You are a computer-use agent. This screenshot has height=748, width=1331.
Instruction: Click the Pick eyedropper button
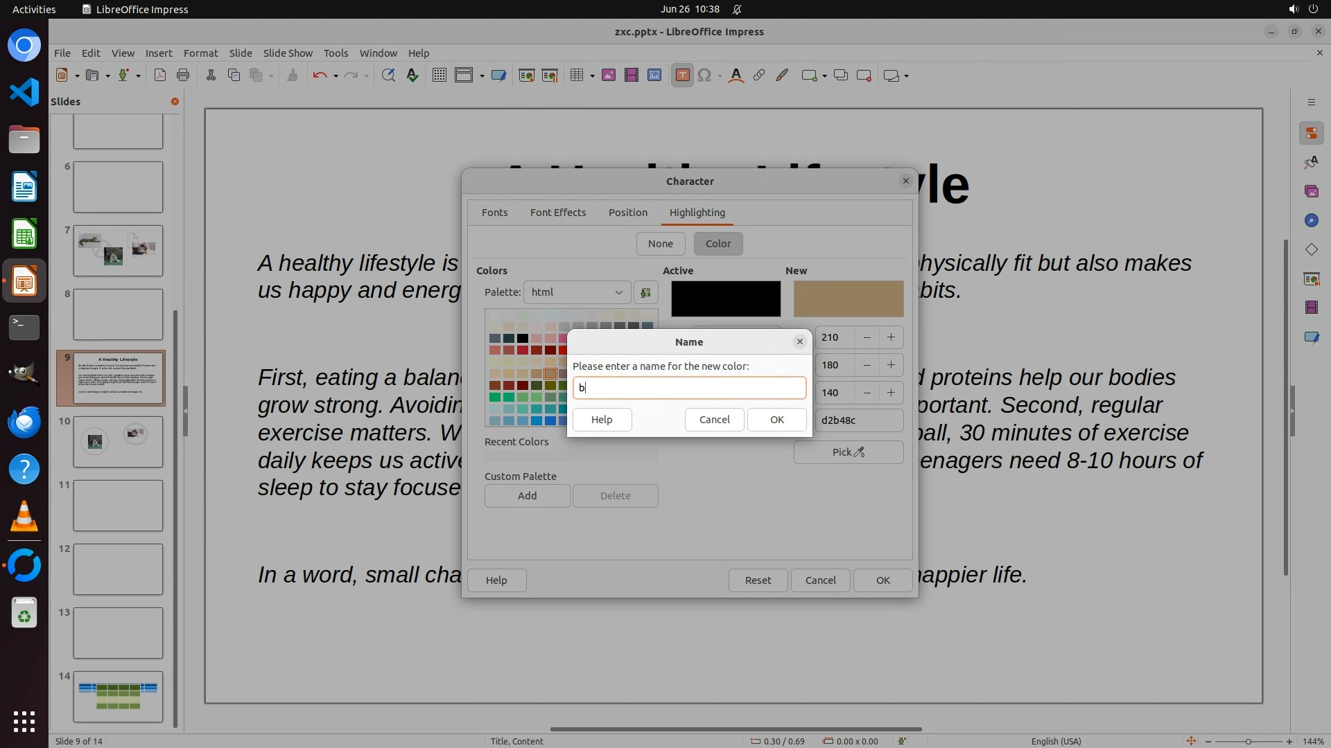click(x=848, y=452)
